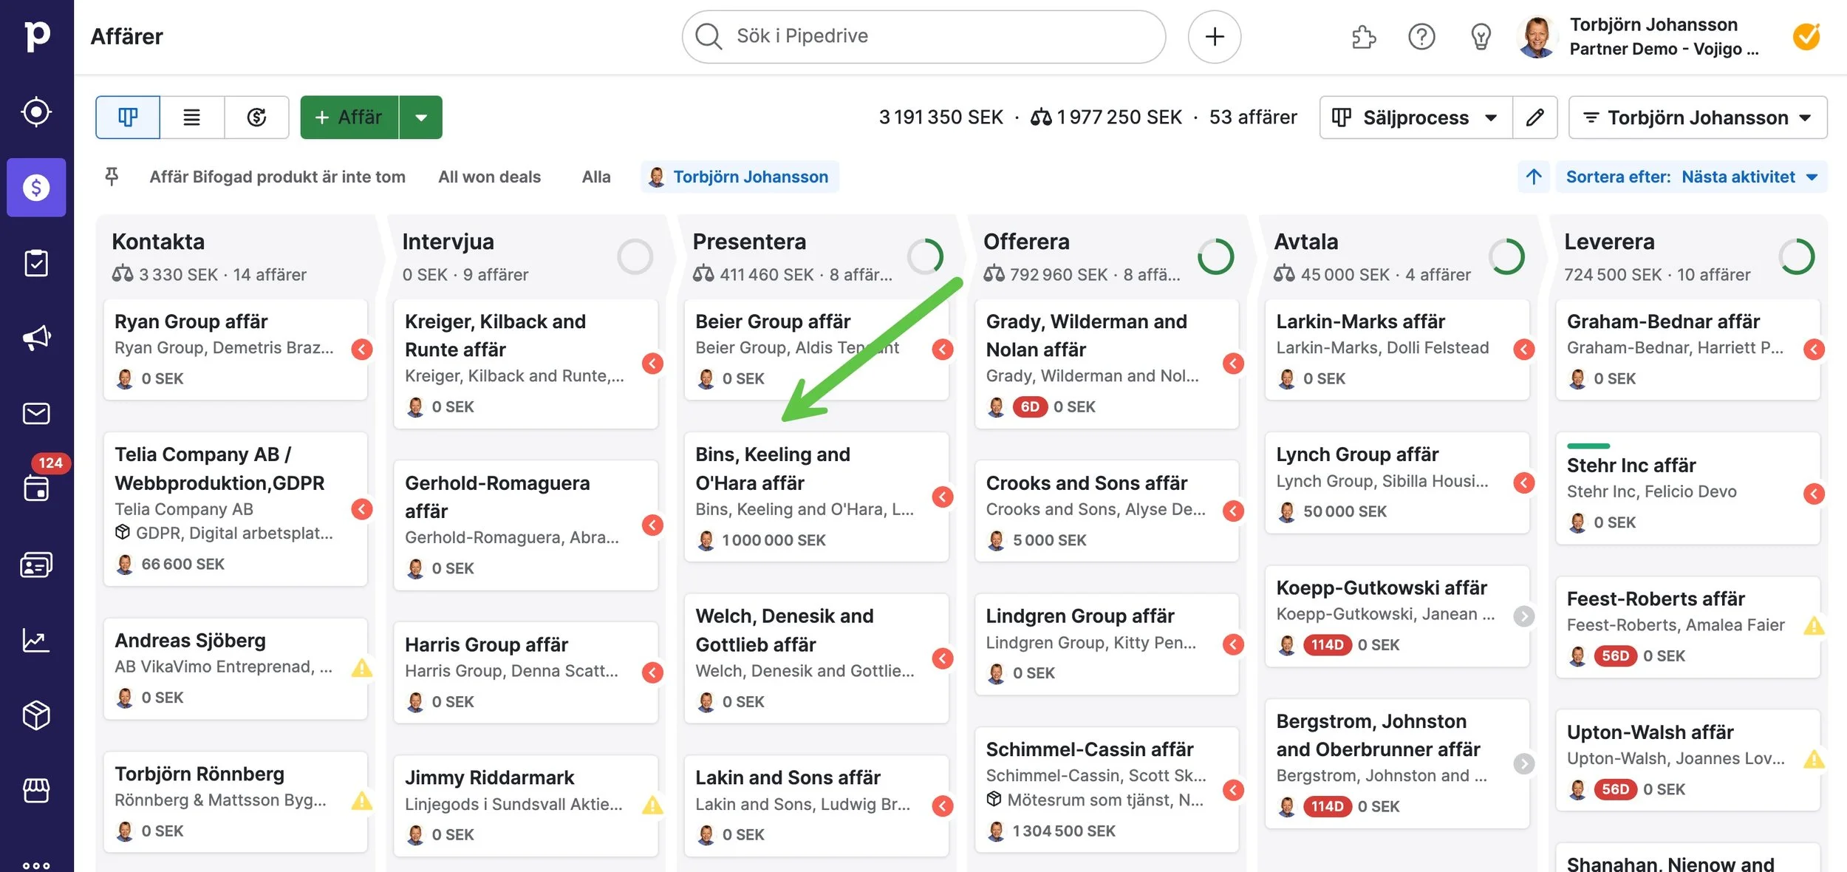Image resolution: width=1847 pixels, height=872 pixels.
Task: Open the Insights chart icon in sidebar
Action: pos(36,640)
